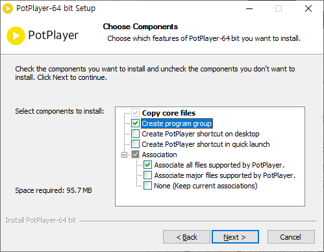Viewport: 324px width, 252px height.
Task: Select the 'Create program group' label
Action: 177,123
